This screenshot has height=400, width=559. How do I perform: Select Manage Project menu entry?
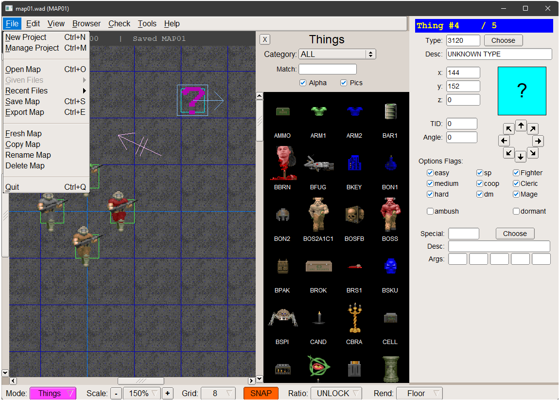coord(46,48)
